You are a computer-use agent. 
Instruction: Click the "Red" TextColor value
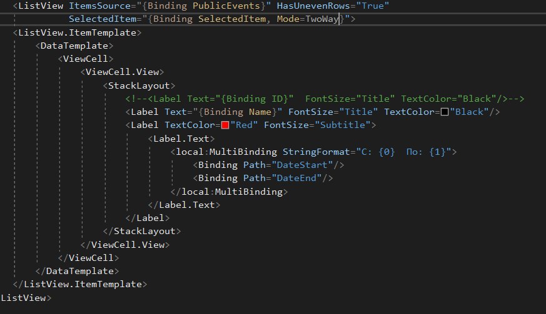244,125
